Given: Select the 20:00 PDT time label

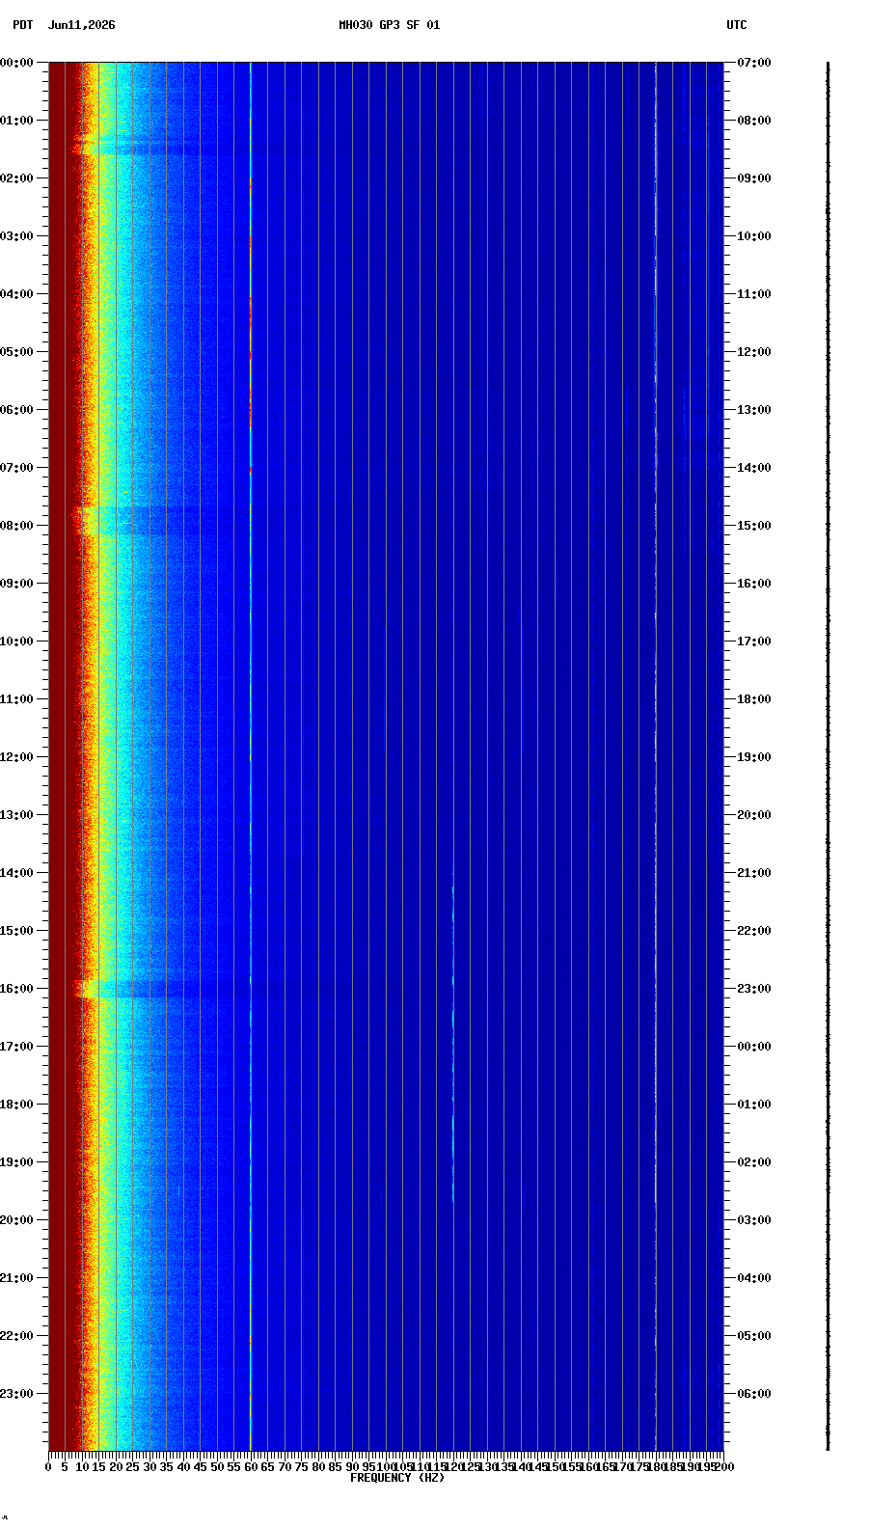Looking at the screenshot, I should click(16, 1220).
